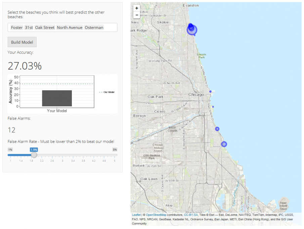Click the small marker south of downtown
Image resolution: width=304 pixels, height=229 pixels.
[x=213, y=107]
